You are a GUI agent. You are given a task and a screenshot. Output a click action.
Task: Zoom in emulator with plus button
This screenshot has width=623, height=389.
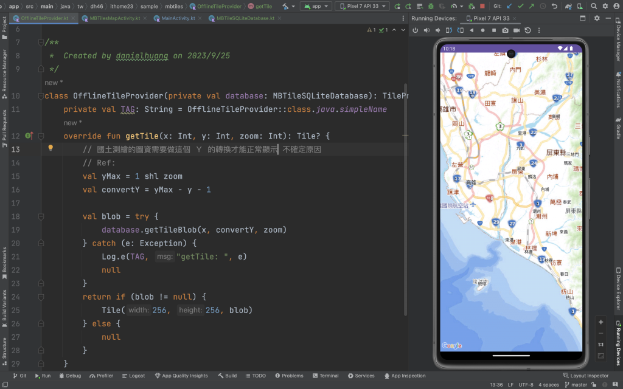coord(600,322)
